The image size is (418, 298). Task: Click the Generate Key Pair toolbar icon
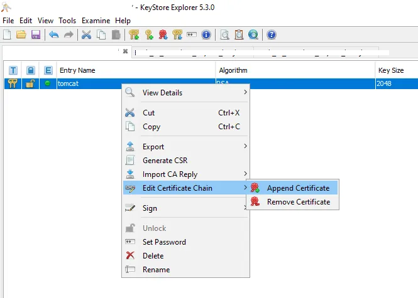pyautogui.click(x=134, y=35)
